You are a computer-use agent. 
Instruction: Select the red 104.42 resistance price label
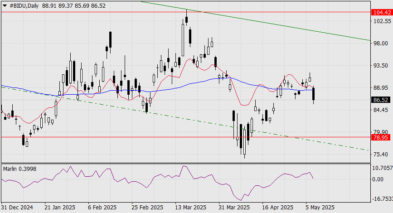tap(382, 12)
